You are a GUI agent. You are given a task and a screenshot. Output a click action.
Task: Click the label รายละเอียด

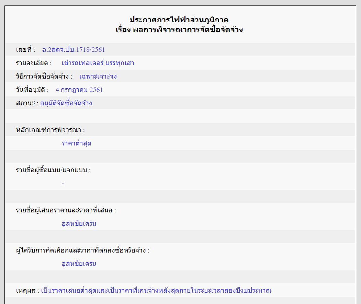pos(34,63)
